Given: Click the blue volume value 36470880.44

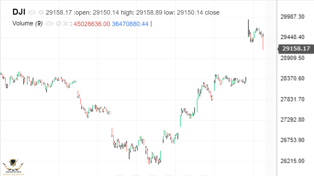Looking at the screenshot, I should (x=130, y=24).
